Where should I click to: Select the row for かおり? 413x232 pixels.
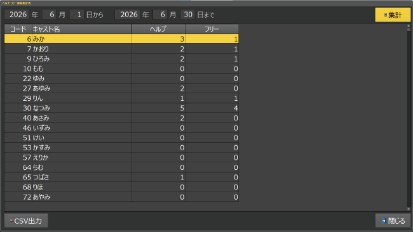click(x=121, y=49)
